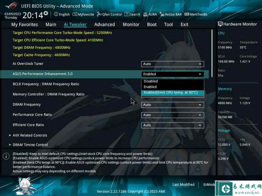Go to the Exit tab
The height and width of the screenshot is (196, 262).
tap(184, 25)
